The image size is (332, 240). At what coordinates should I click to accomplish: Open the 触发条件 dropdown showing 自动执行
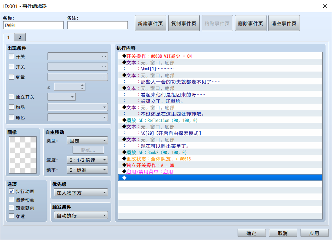[x=81, y=215]
